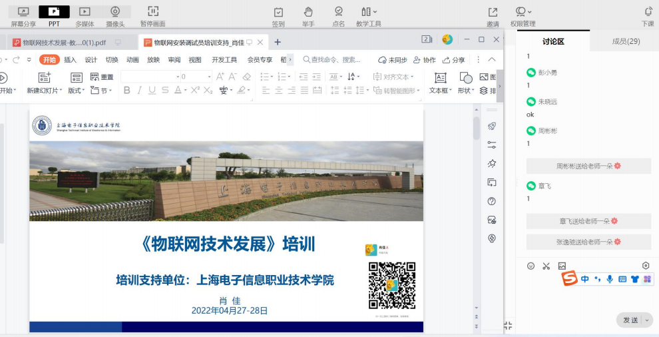The width and height of the screenshot is (659, 337).
Task: Click the 签到 sign-in icon
Action: [278, 12]
